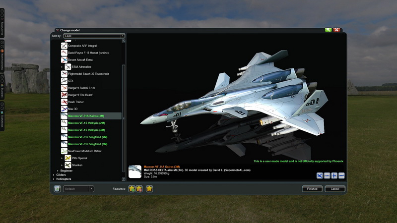
Task: Select the Hawk Trainer model name
Action: [x=76, y=102]
